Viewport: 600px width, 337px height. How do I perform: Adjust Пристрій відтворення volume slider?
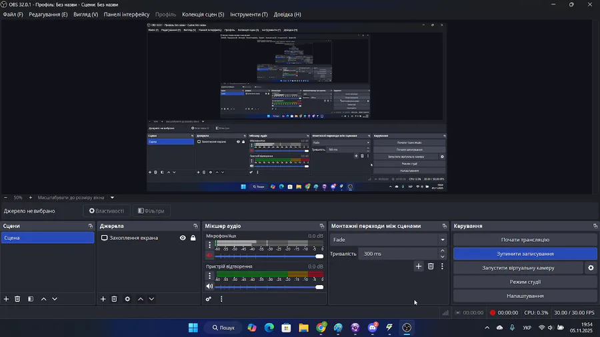click(269, 287)
